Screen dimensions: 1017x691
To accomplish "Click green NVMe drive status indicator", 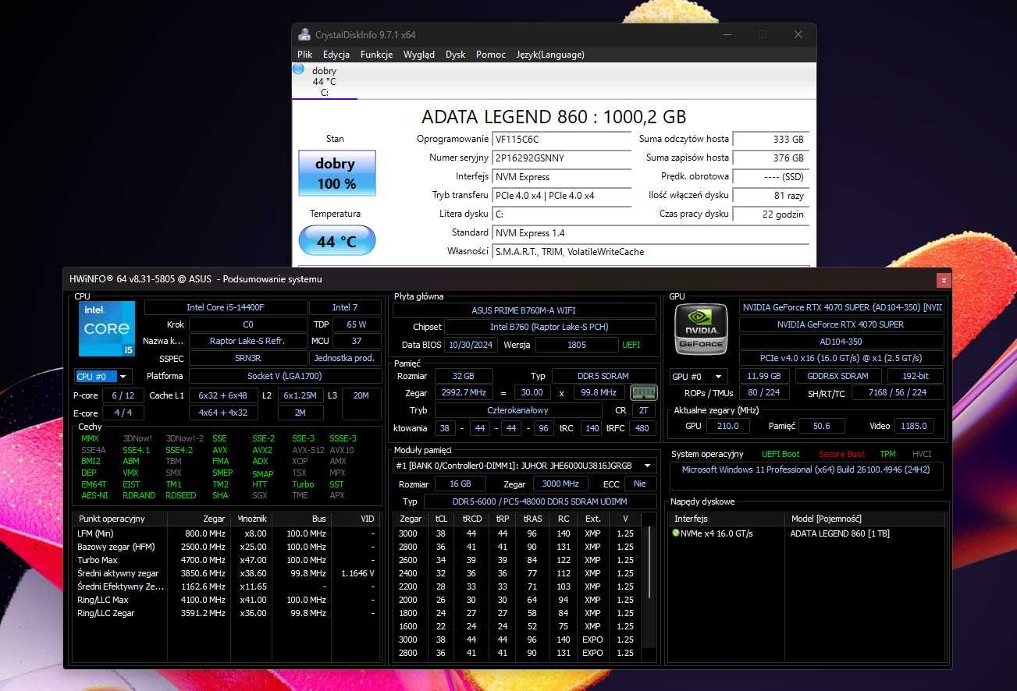I will [676, 533].
